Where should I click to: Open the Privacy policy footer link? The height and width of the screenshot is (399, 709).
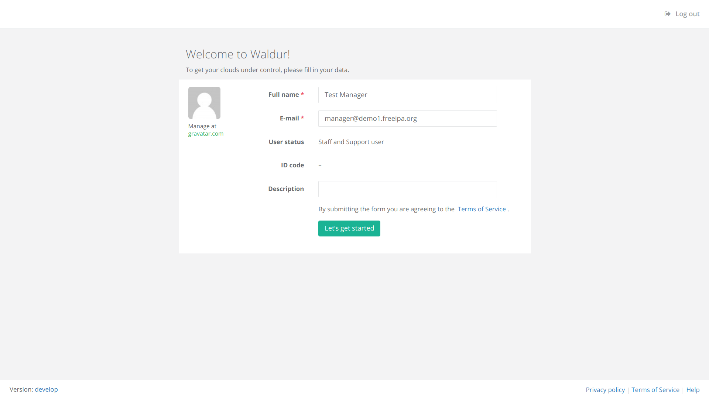pos(605,390)
